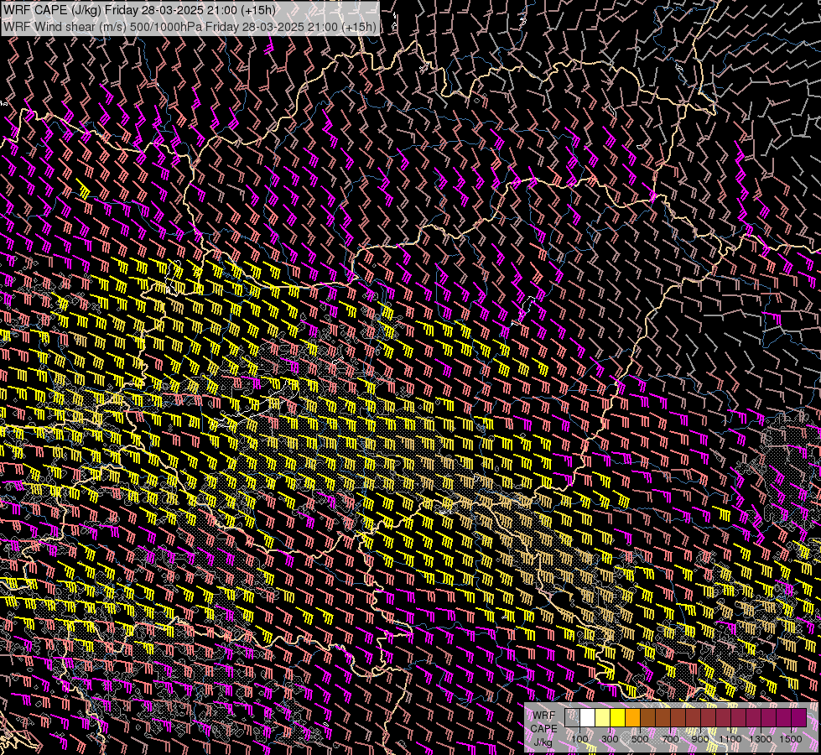Viewport: 821px width, 755px height.
Task: Click the WRF Wind shear title line
Action: (x=190, y=26)
